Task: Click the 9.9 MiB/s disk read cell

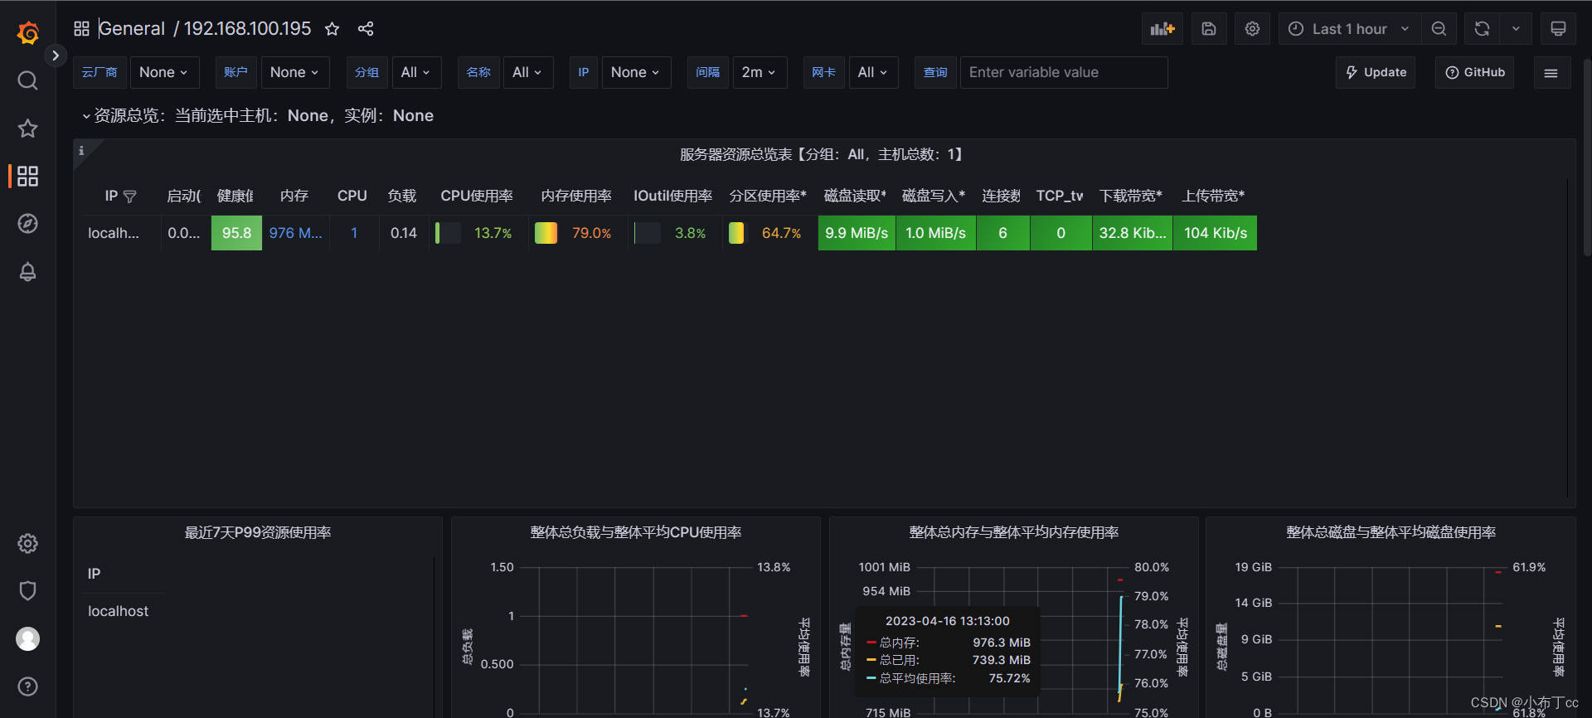Action: [857, 233]
